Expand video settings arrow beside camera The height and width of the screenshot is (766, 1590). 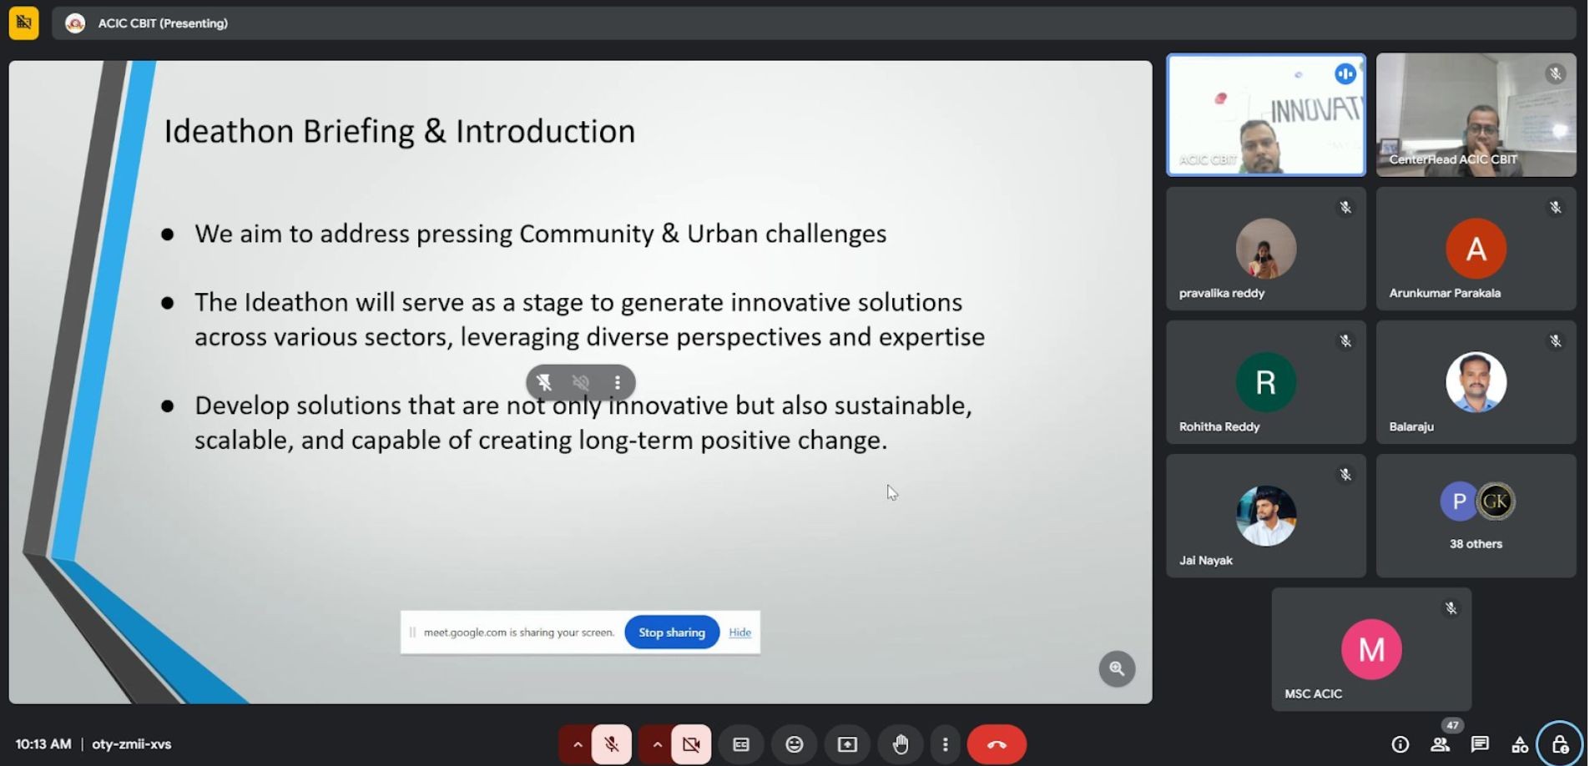657,744
